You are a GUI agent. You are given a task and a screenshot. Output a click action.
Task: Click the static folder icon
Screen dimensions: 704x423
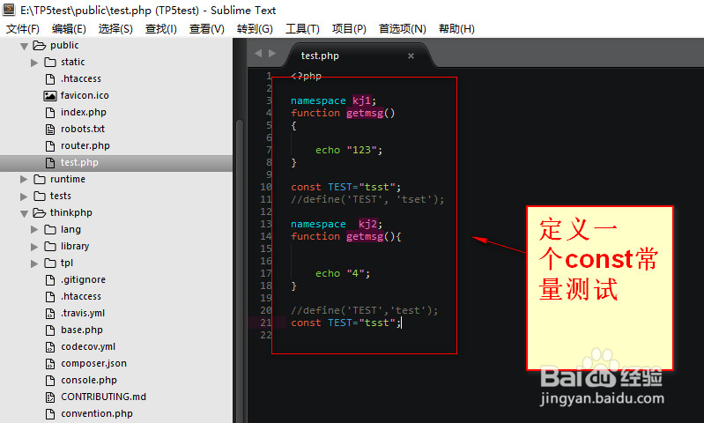pyautogui.click(x=50, y=62)
